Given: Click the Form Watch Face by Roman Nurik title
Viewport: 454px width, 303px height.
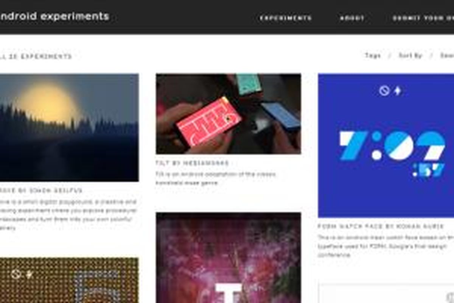Looking at the screenshot, I should pos(381,226).
